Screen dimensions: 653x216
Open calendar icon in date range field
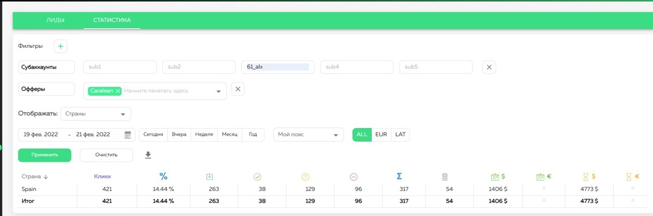[x=128, y=135]
